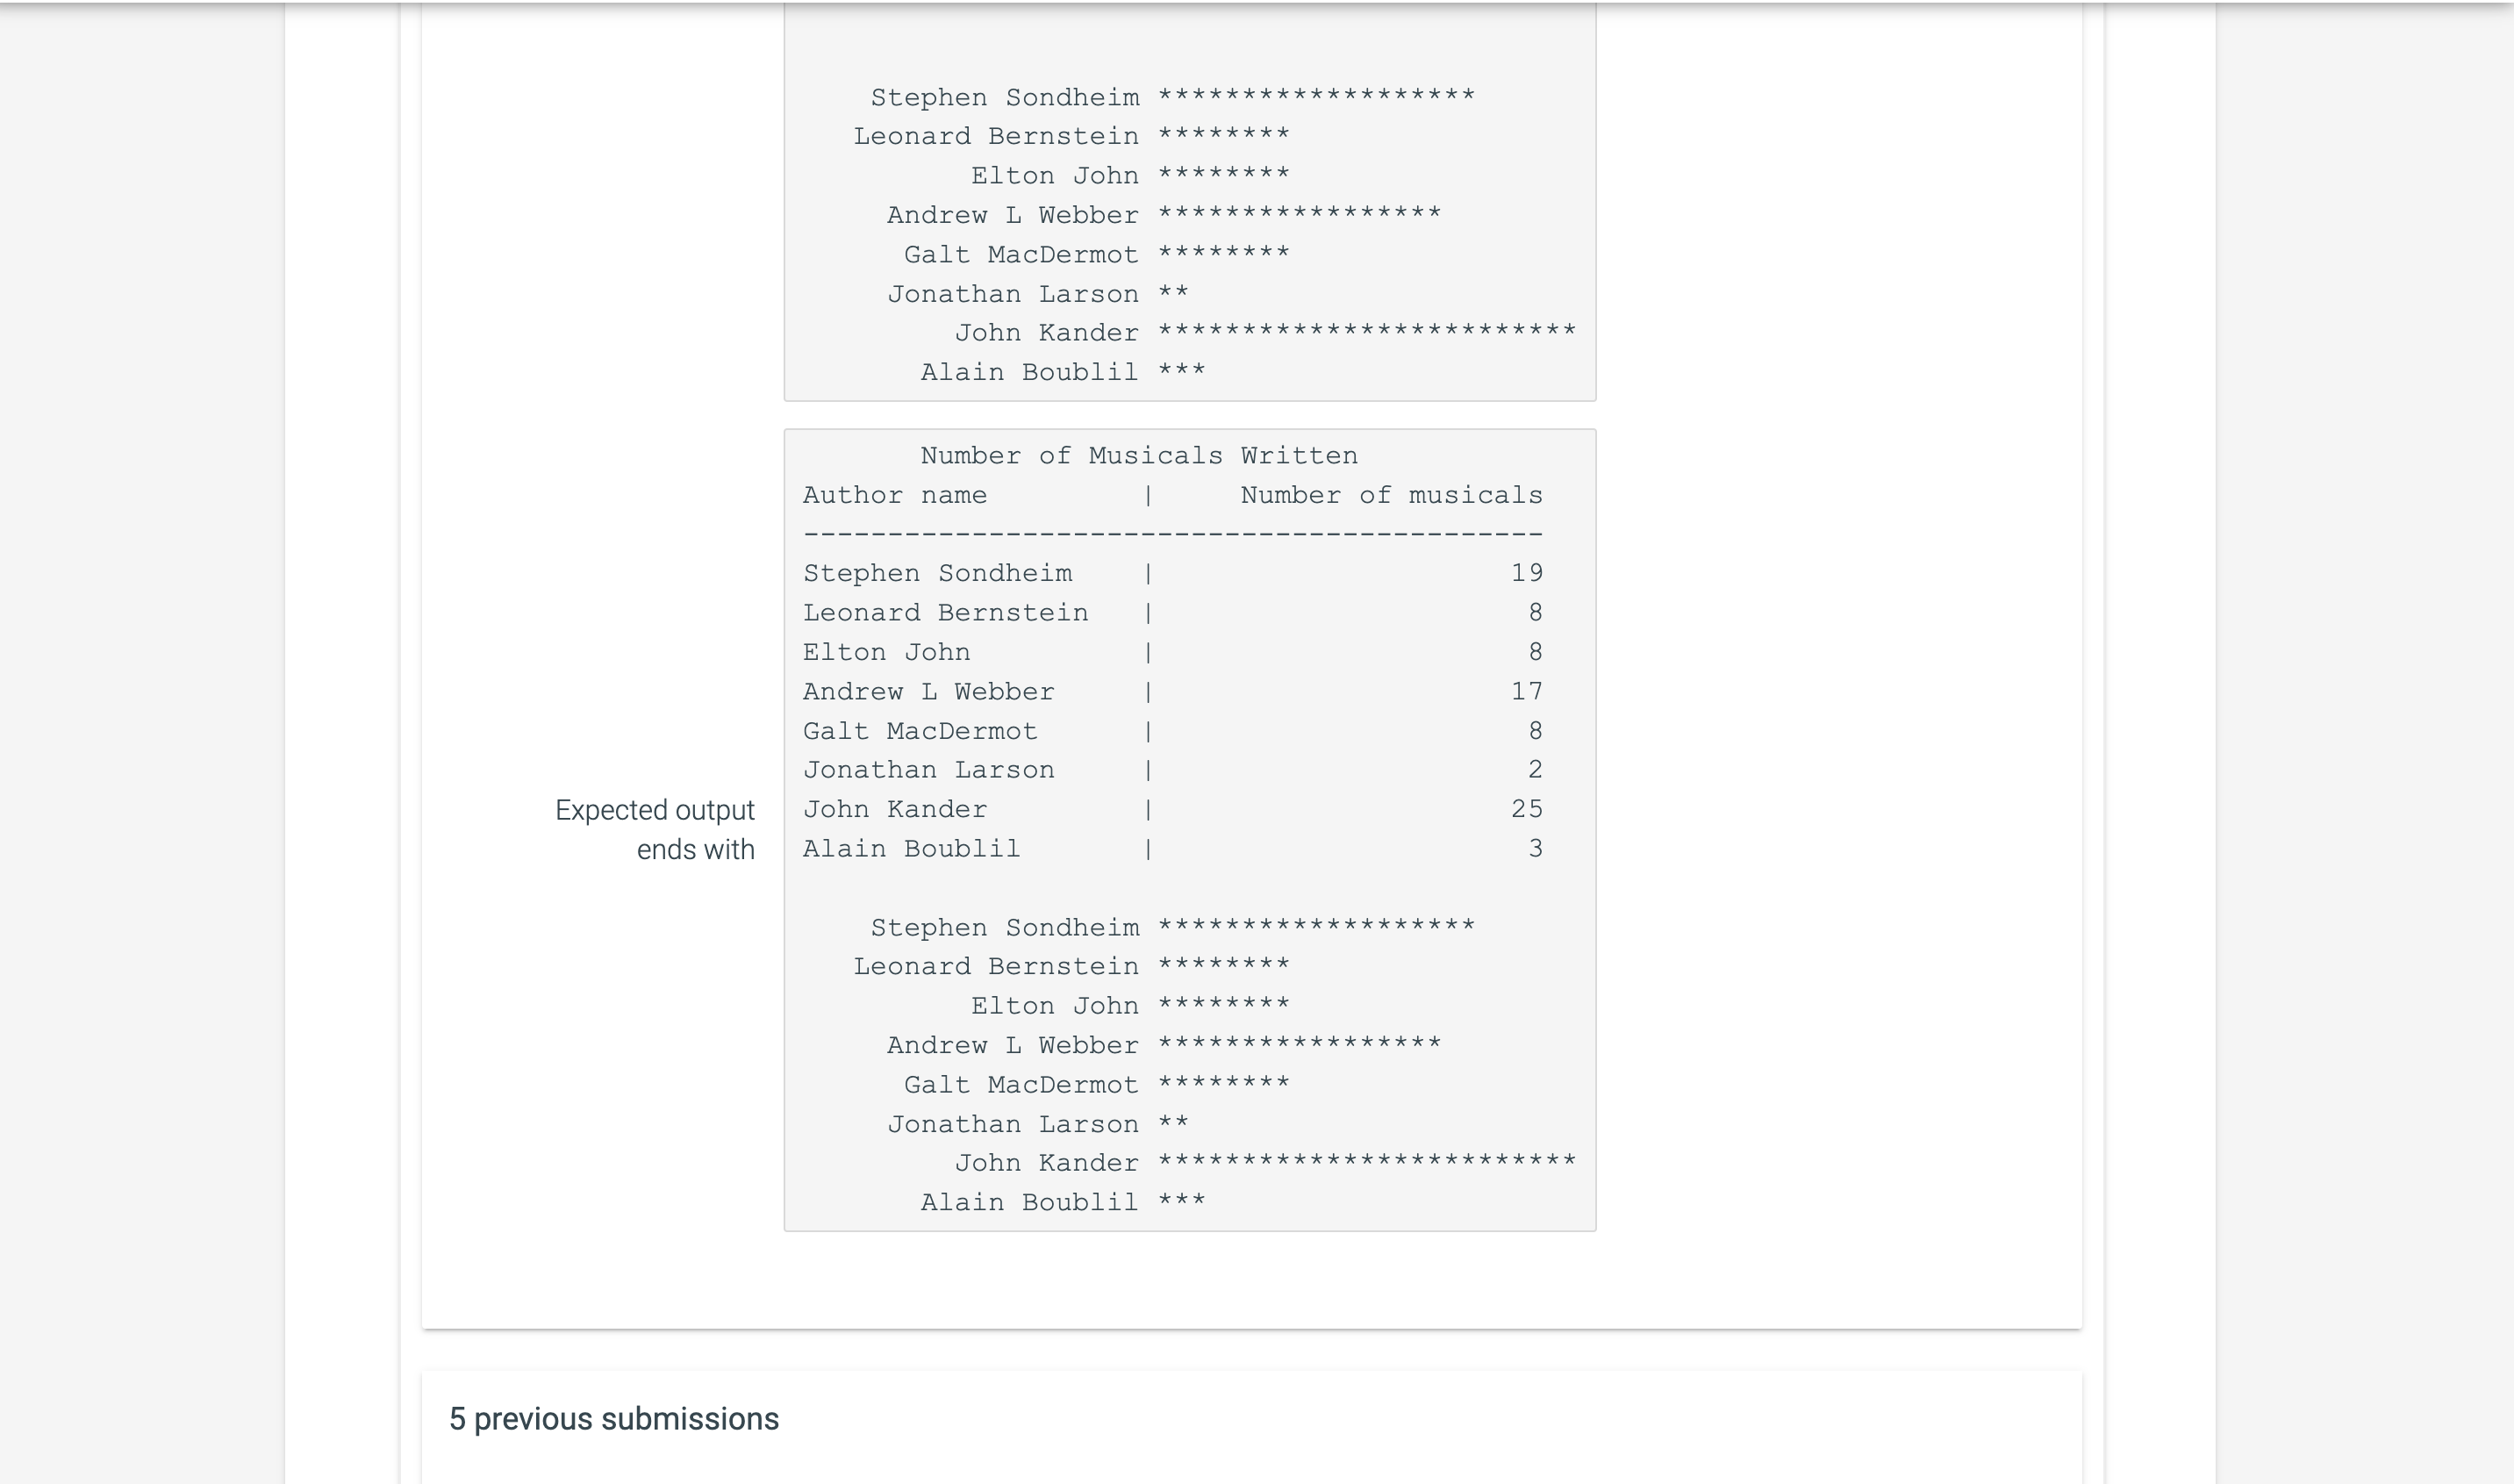Click John Kander's count of 25

1527,809
